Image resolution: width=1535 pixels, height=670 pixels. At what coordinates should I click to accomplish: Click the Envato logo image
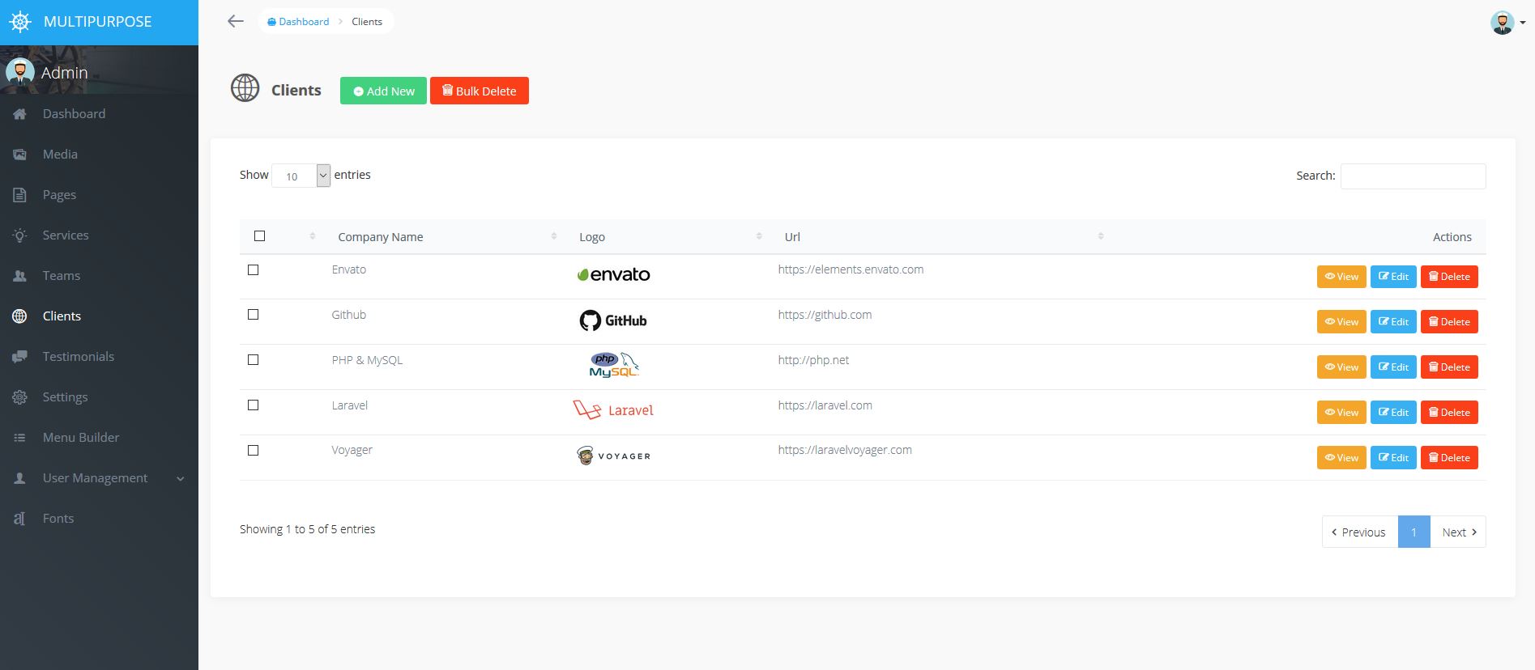tap(613, 274)
